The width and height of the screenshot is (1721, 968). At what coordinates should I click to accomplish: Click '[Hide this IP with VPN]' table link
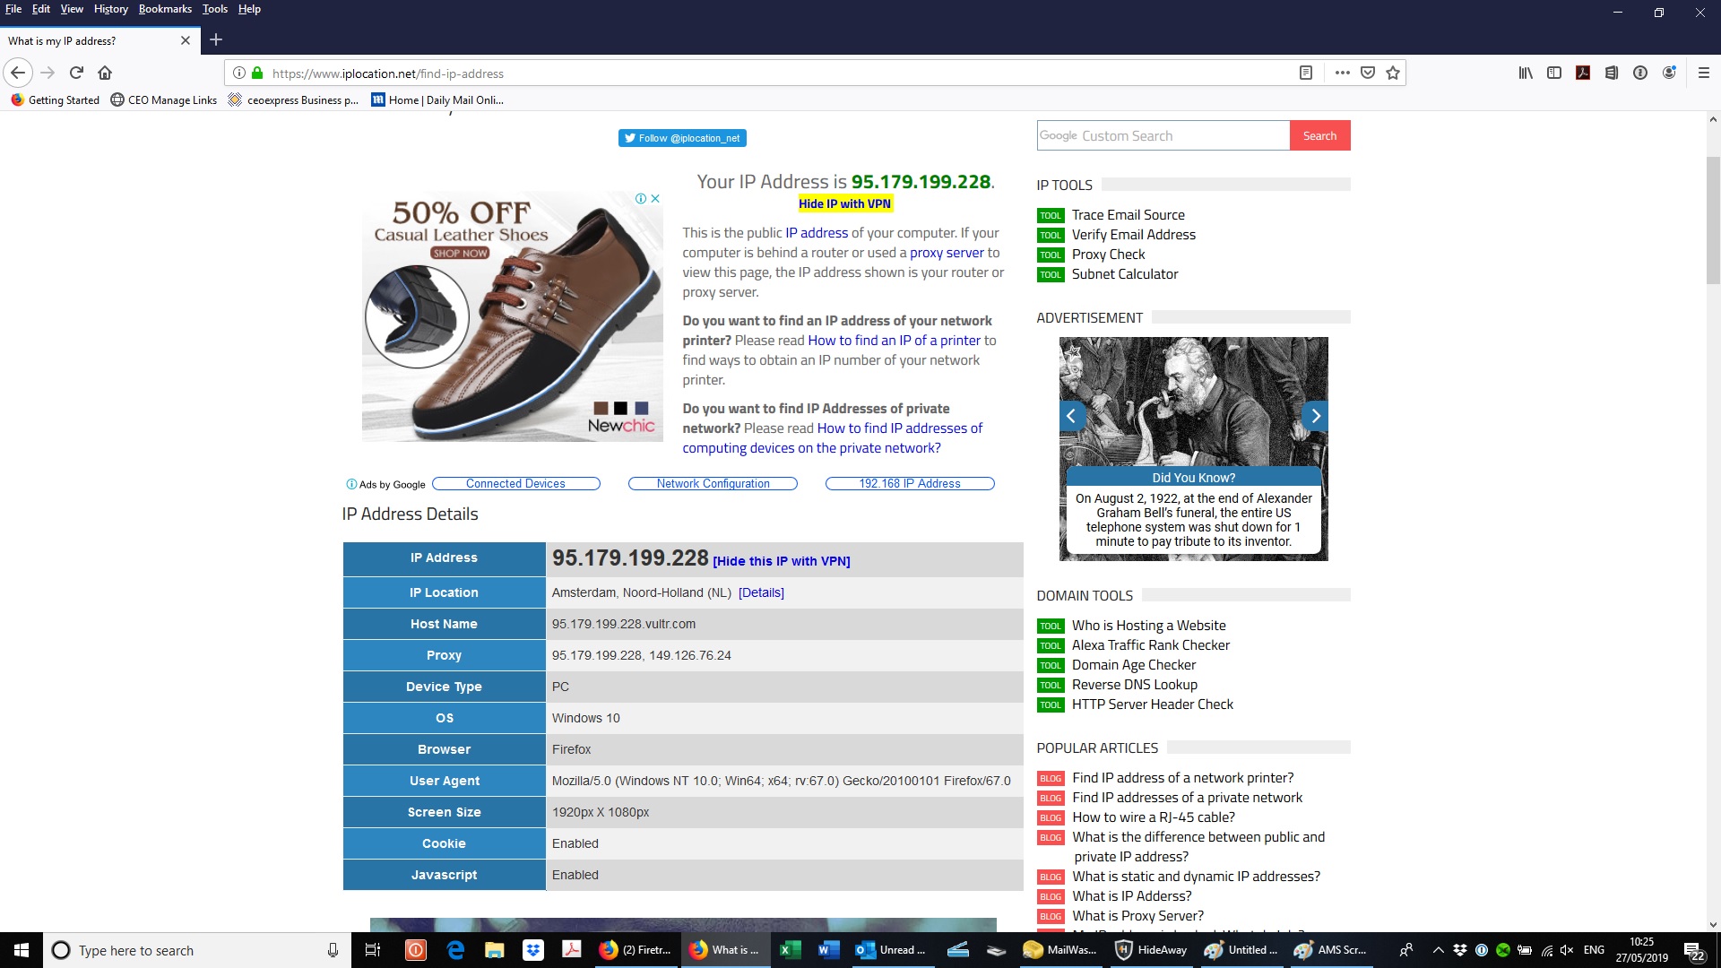782,561
